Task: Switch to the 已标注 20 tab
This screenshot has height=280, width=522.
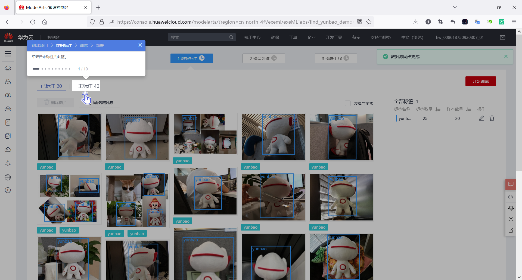Action: click(x=51, y=86)
